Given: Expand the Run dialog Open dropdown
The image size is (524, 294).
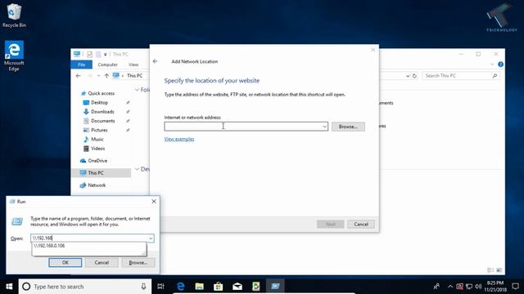Looking at the screenshot, I should (x=151, y=238).
